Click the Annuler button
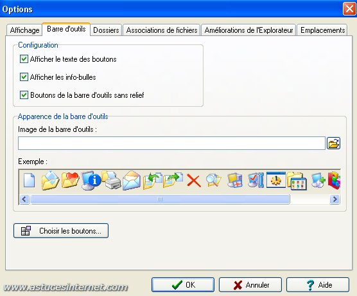The image size is (357, 296). 250,285
